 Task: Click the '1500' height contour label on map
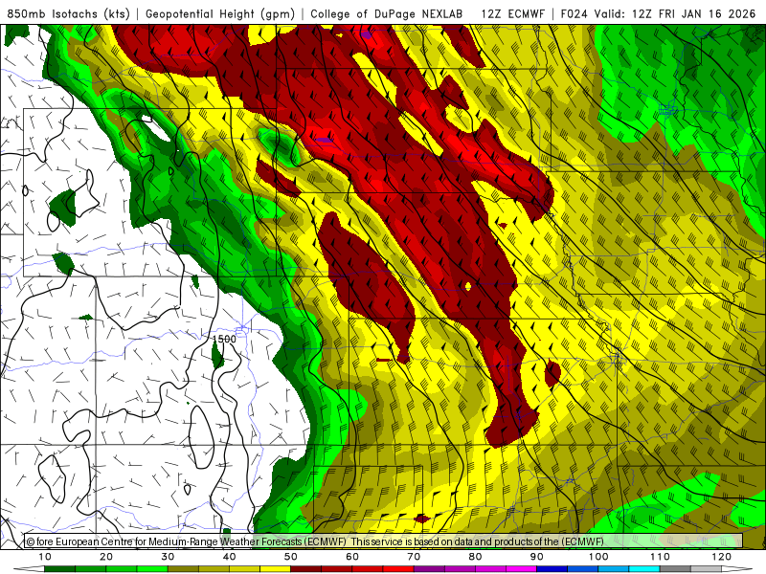[224, 339]
